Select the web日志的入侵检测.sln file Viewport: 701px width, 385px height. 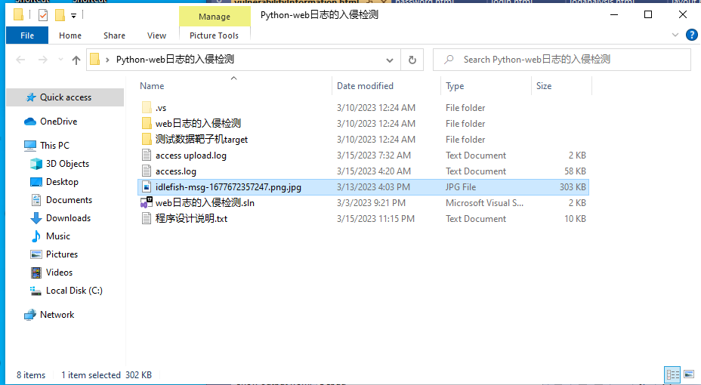(205, 203)
